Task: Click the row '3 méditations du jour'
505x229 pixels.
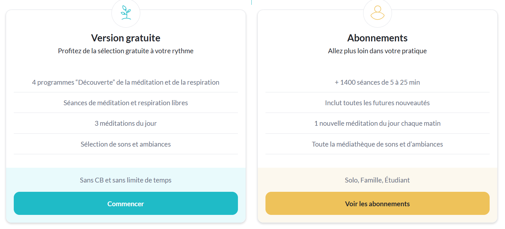Action: click(x=126, y=123)
